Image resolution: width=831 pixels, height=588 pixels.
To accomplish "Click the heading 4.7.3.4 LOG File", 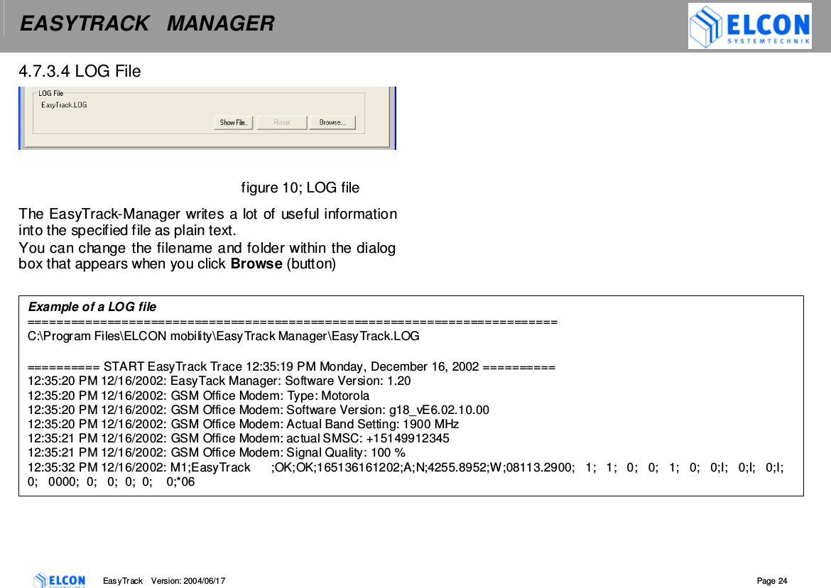I will 80,71.
